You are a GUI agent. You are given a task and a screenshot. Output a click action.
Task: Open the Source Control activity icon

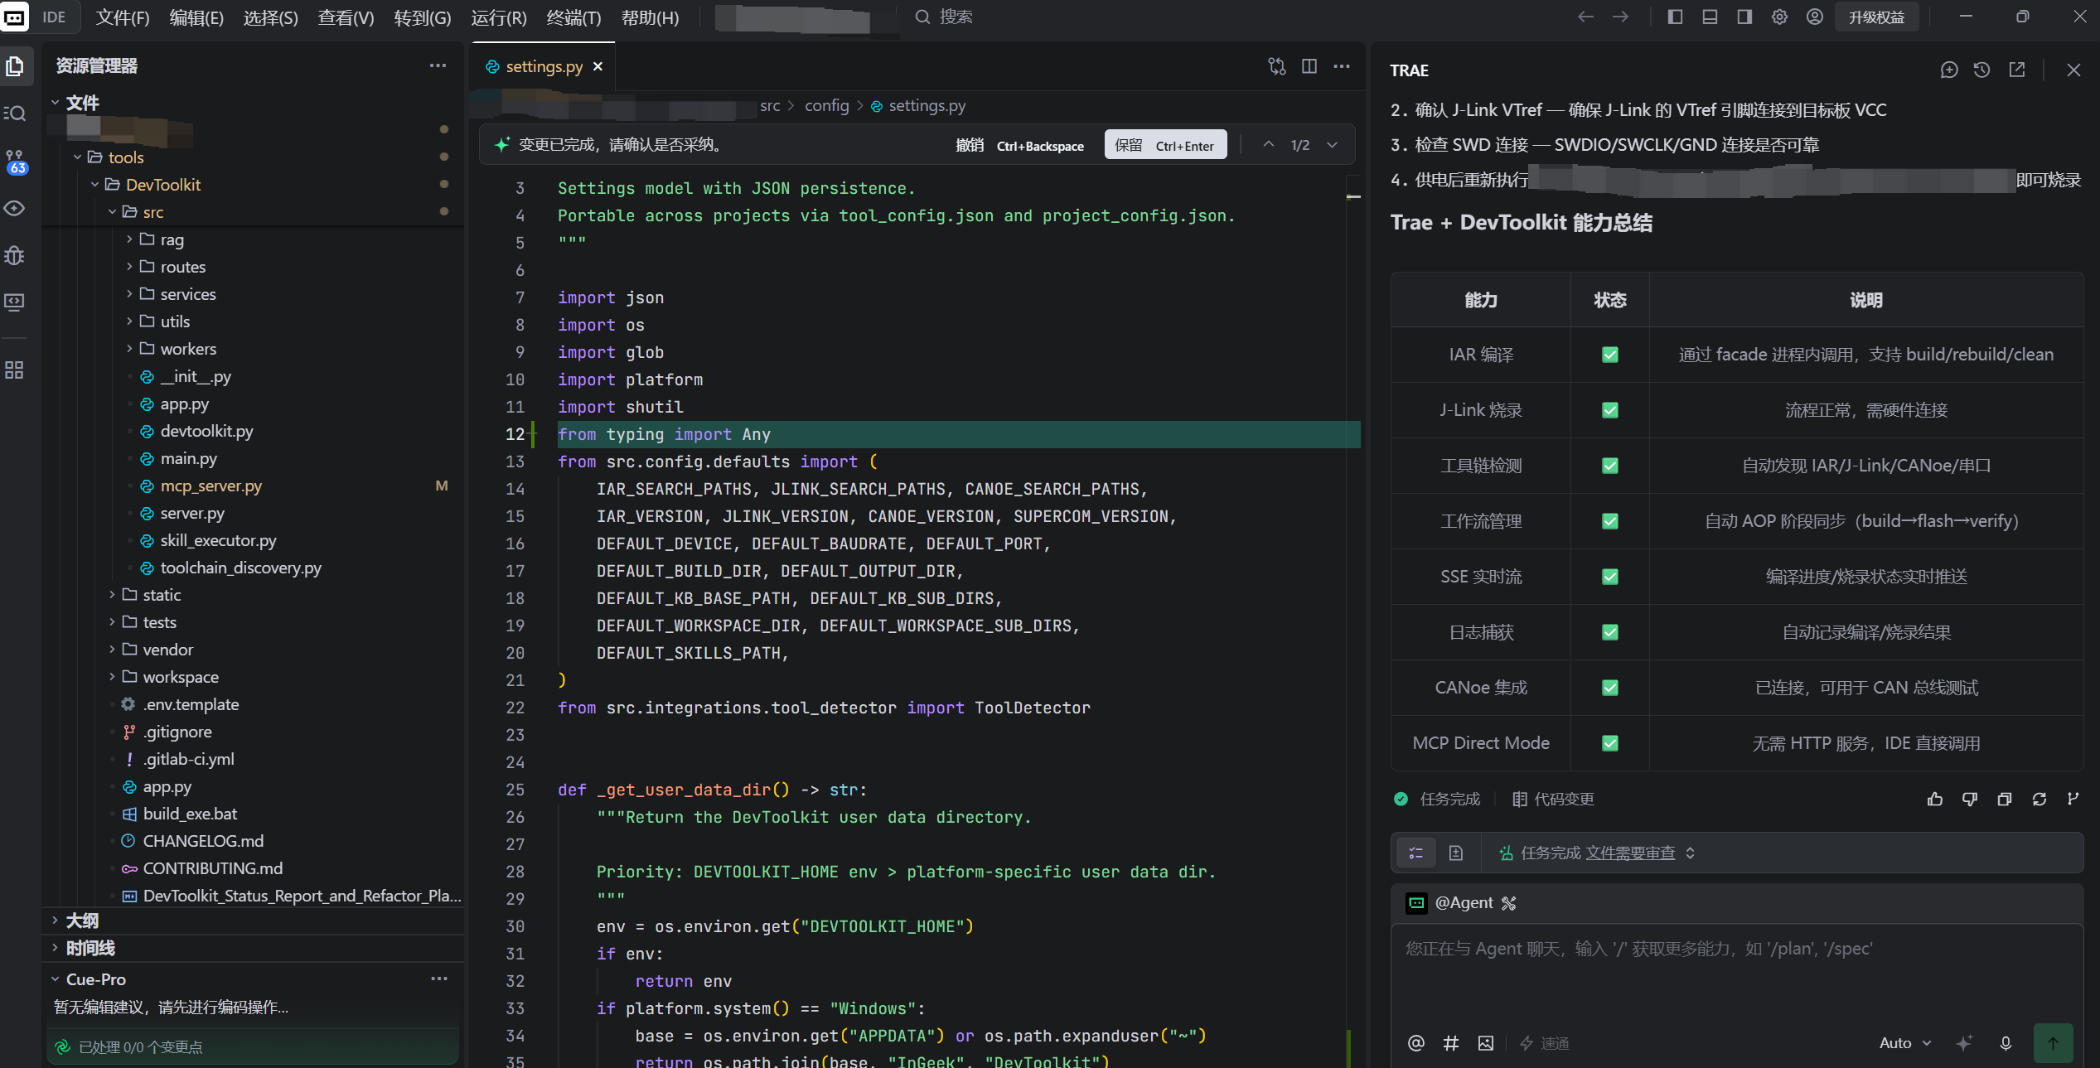[16, 162]
